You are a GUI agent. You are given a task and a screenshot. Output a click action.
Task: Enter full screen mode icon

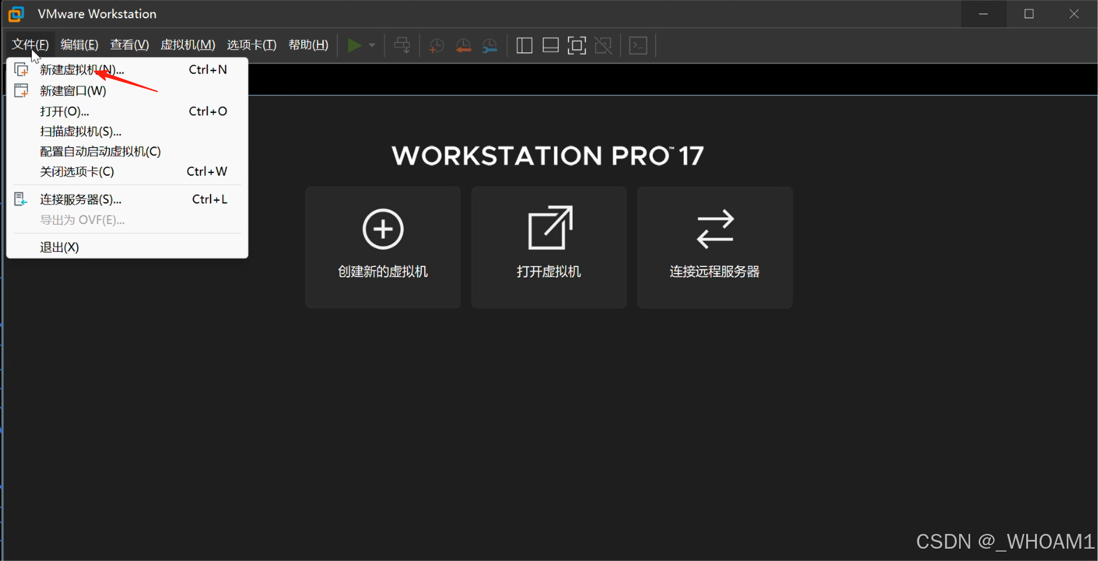(577, 45)
